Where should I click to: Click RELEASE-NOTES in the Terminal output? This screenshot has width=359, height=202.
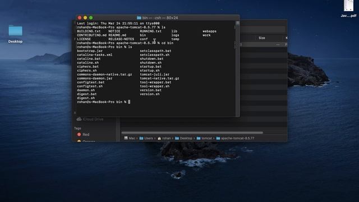(x=121, y=39)
